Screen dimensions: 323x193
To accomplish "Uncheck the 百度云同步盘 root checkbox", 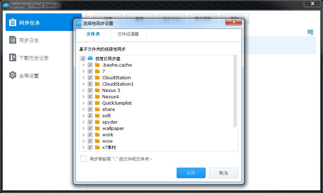I will (x=83, y=59).
